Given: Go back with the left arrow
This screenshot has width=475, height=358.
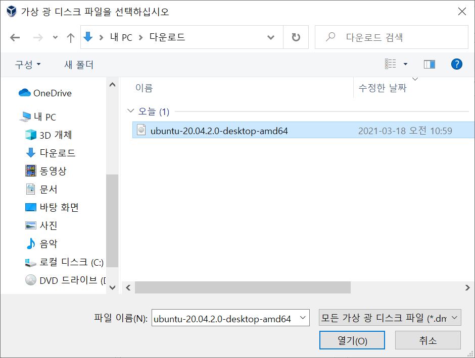Looking at the screenshot, I should pyautogui.click(x=15, y=37).
